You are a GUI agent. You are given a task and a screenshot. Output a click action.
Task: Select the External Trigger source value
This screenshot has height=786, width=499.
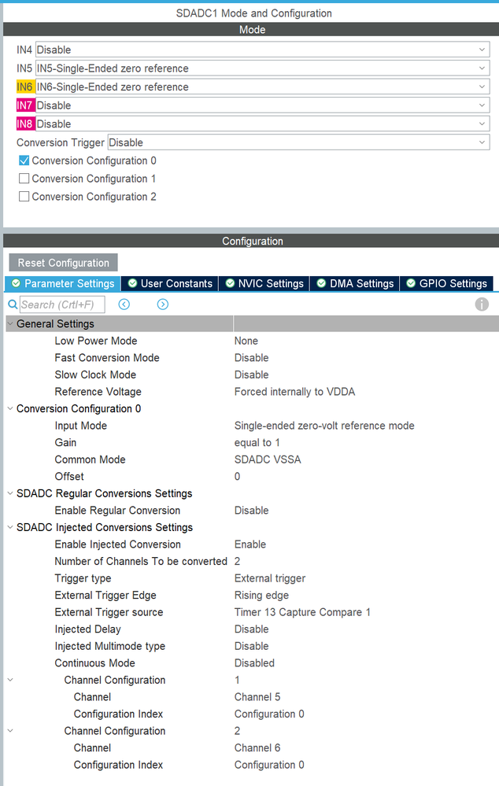tap(302, 612)
